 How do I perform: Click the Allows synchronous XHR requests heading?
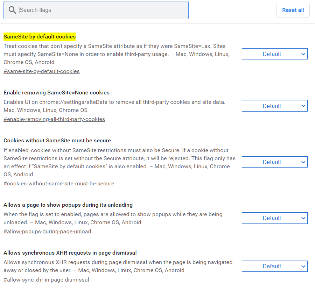point(70,253)
